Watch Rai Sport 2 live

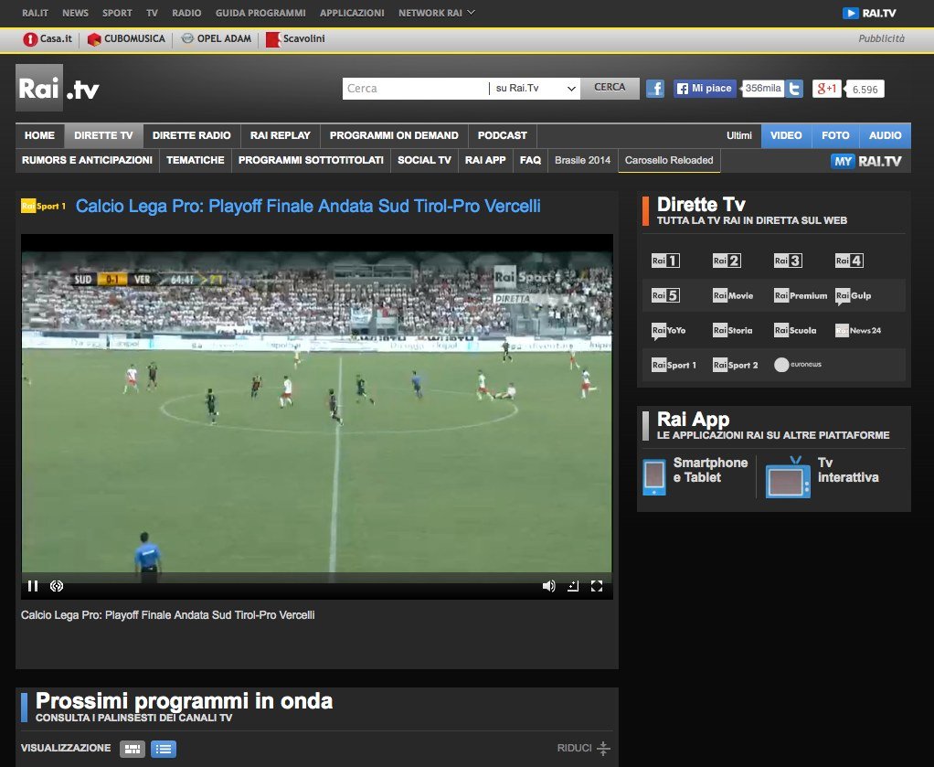click(x=735, y=365)
